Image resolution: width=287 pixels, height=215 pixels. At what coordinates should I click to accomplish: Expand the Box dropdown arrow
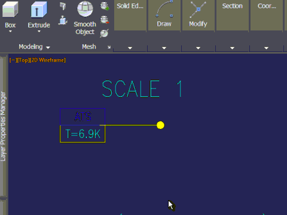[10, 31]
